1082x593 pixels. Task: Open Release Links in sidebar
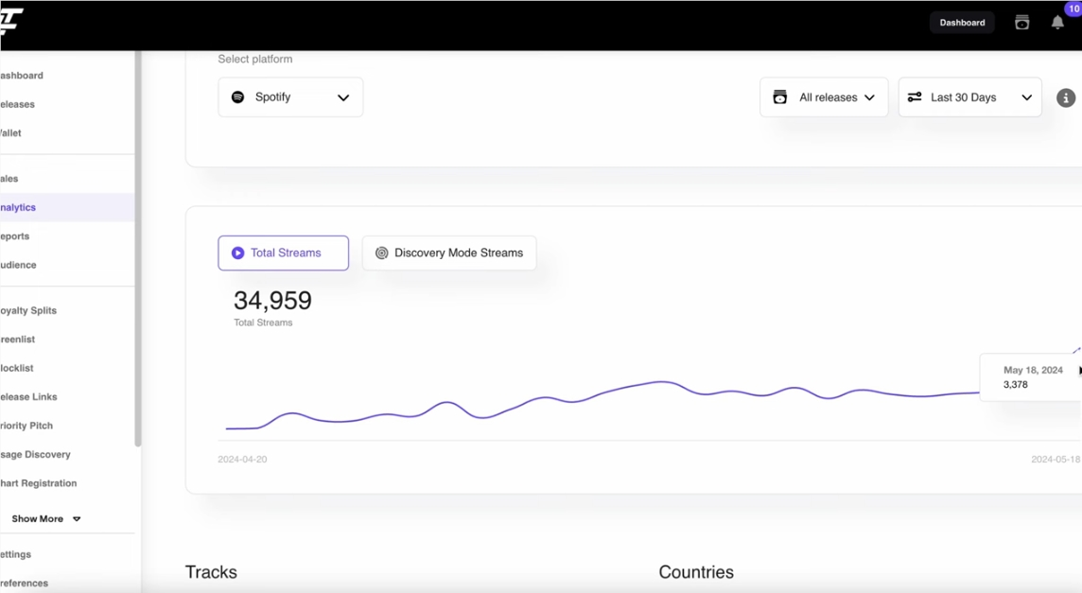[x=29, y=397]
